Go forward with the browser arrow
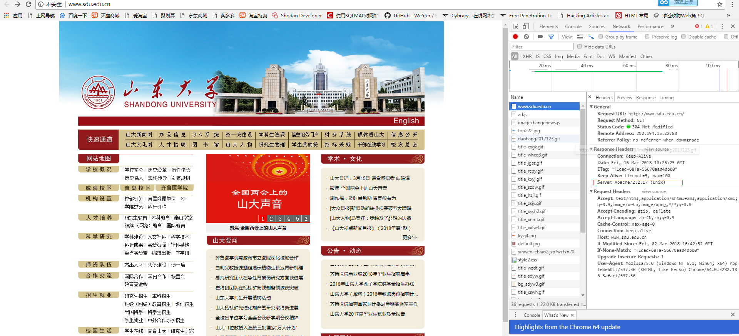 [x=17, y=4]
